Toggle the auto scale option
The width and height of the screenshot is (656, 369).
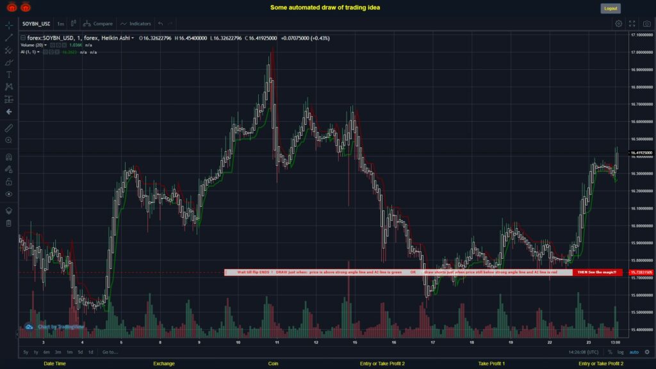[x=634, y=352]
